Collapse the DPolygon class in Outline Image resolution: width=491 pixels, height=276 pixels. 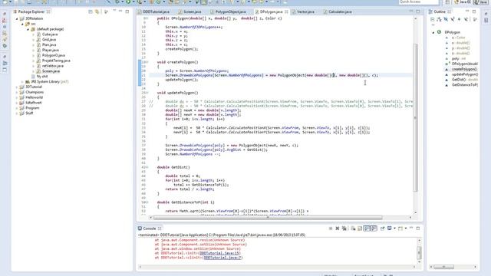pos(433,32)
